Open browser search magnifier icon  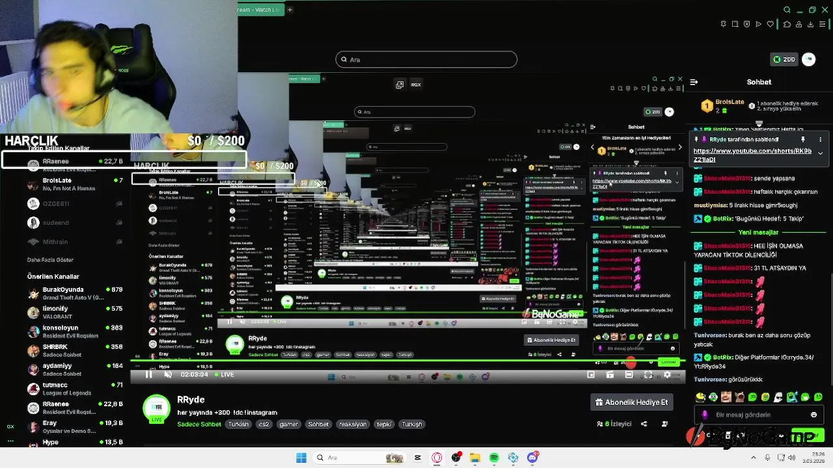787,10
